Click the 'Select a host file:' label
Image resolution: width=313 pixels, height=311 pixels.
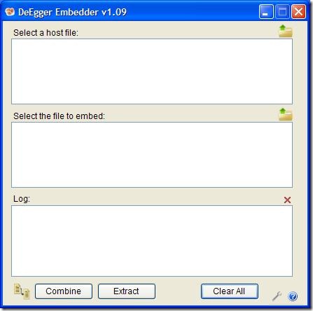pos(46,33)
